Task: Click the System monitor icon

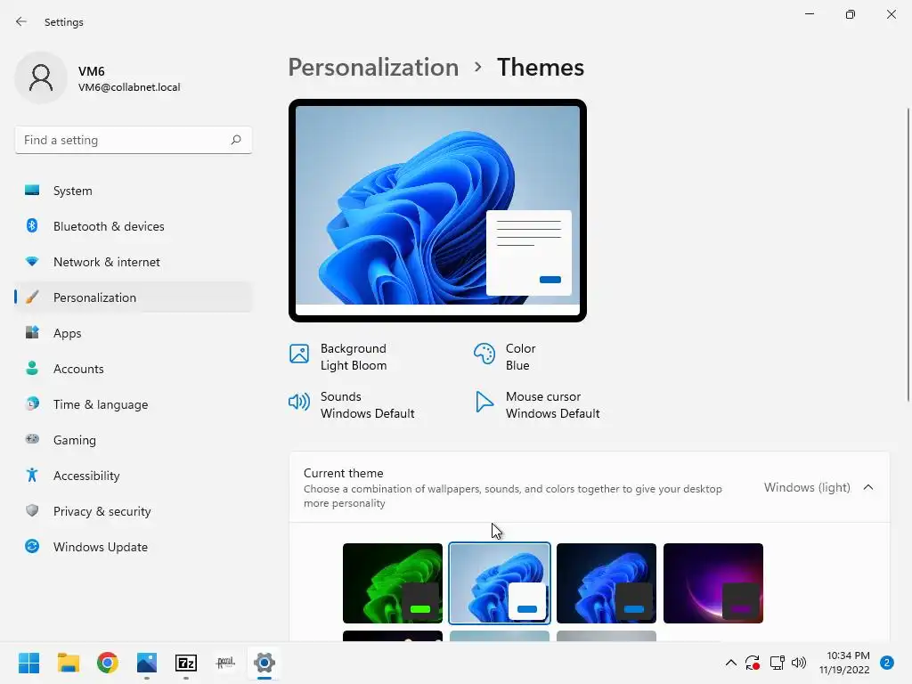Action: pyautogui.click(x=32, y=191)
